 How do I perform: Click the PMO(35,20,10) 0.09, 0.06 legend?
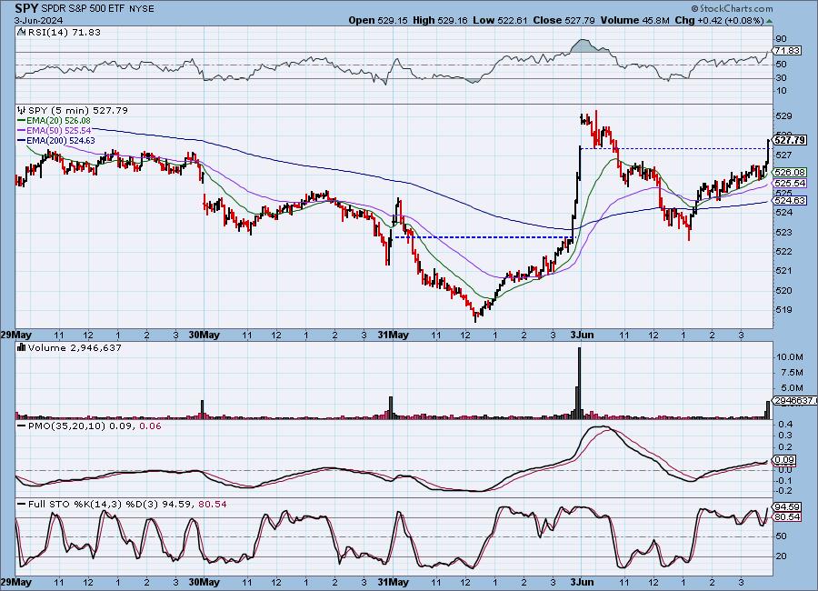pyautogui.click(x=95, y=426)
